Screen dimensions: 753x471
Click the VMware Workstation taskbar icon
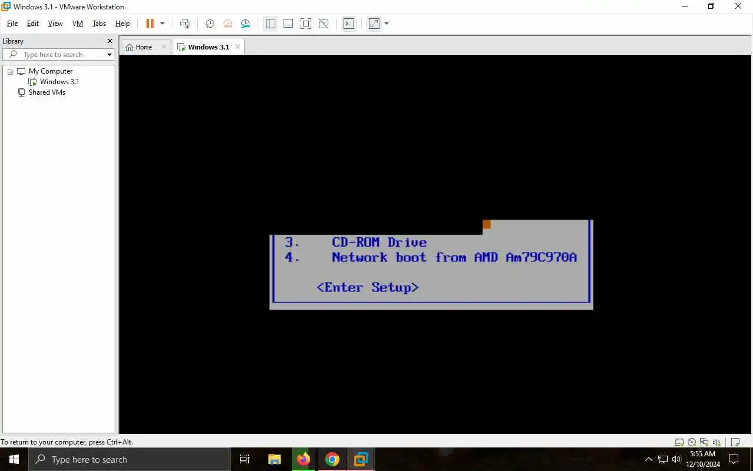pos(361,459)
